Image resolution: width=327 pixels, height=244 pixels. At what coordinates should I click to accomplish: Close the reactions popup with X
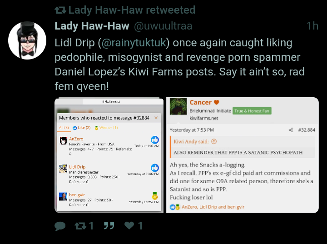pos(156,118)
